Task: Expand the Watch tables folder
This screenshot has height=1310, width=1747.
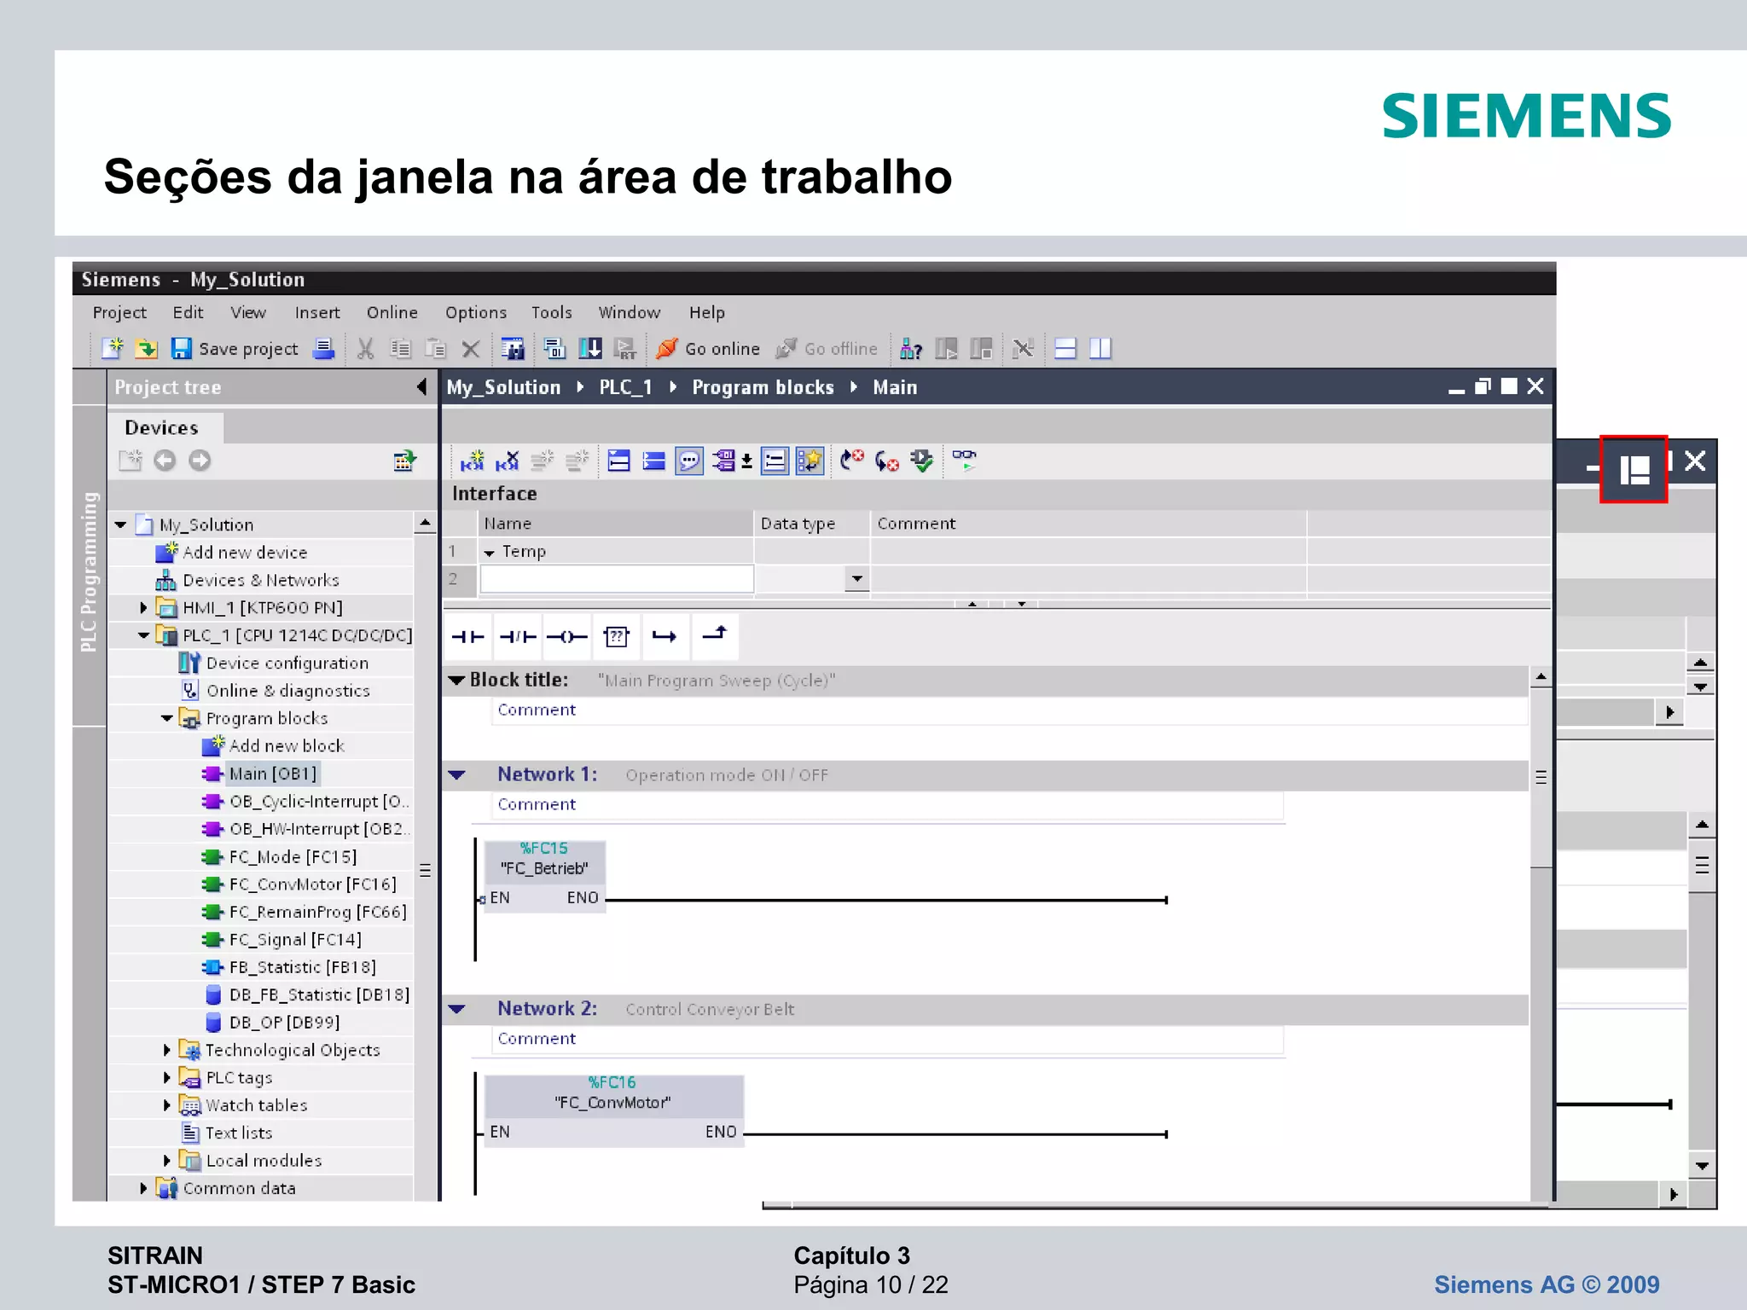Action: pyautogui.click(x=167, y=1105)
